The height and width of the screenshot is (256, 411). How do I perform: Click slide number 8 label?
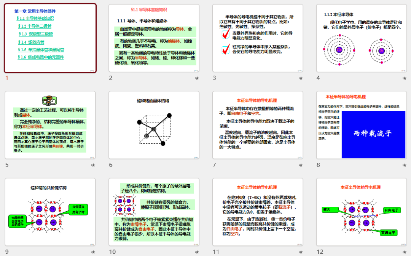pos(318,165)
